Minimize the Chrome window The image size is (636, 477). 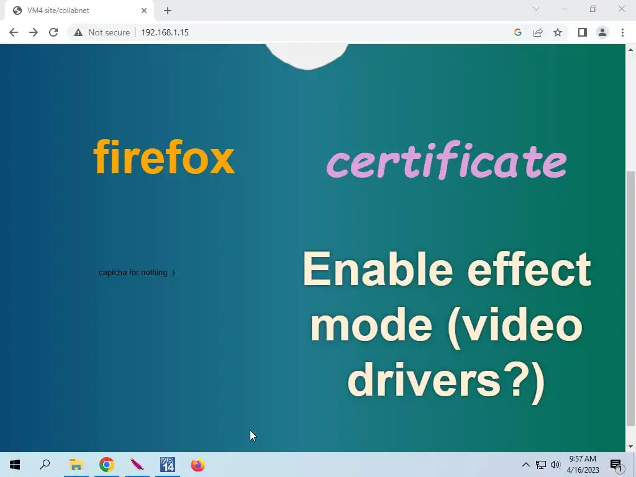point(565,9)
